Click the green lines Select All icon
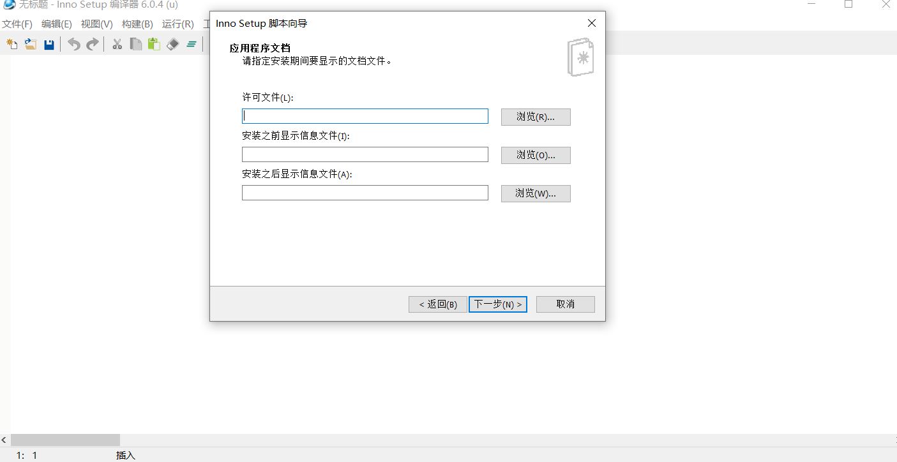This screenshot has height=462, width=897. pos(191,44)
